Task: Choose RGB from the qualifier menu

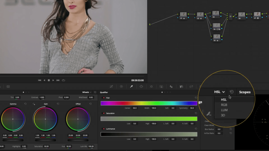Action: (224, 105)
